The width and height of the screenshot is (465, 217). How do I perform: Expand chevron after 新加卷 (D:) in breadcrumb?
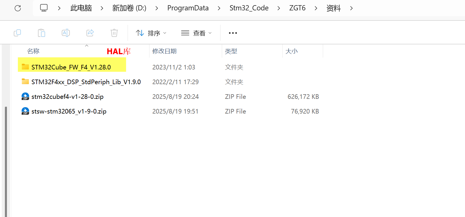pos(157,8)
